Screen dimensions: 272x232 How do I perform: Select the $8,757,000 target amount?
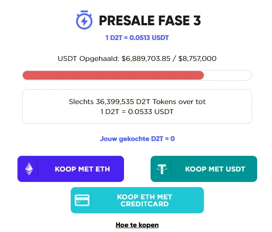(x=197, y=59)
